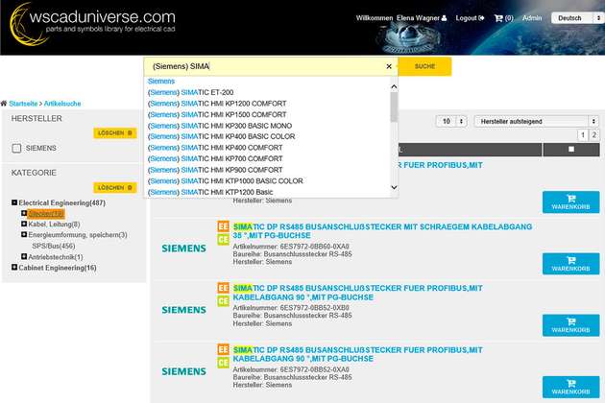Click the wscaduniverse.com logo
The image size is (605, 403).
[92, 24]
